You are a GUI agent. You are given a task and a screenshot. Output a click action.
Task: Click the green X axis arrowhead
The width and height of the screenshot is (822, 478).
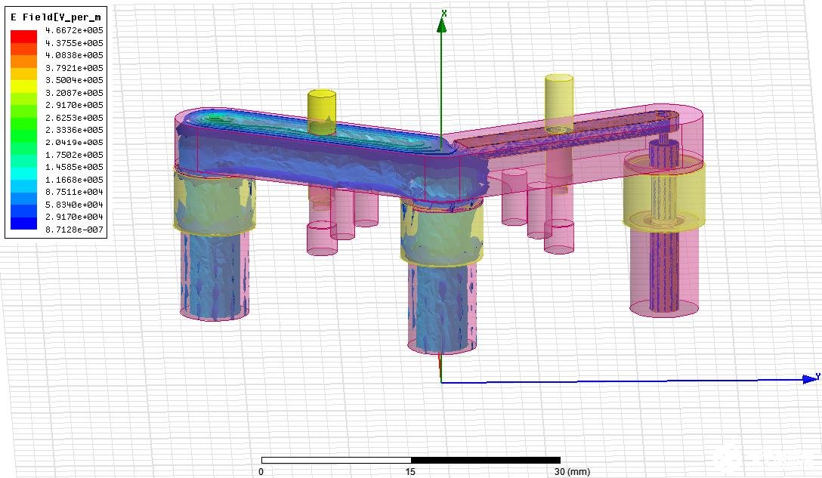[x=442, y=23]
